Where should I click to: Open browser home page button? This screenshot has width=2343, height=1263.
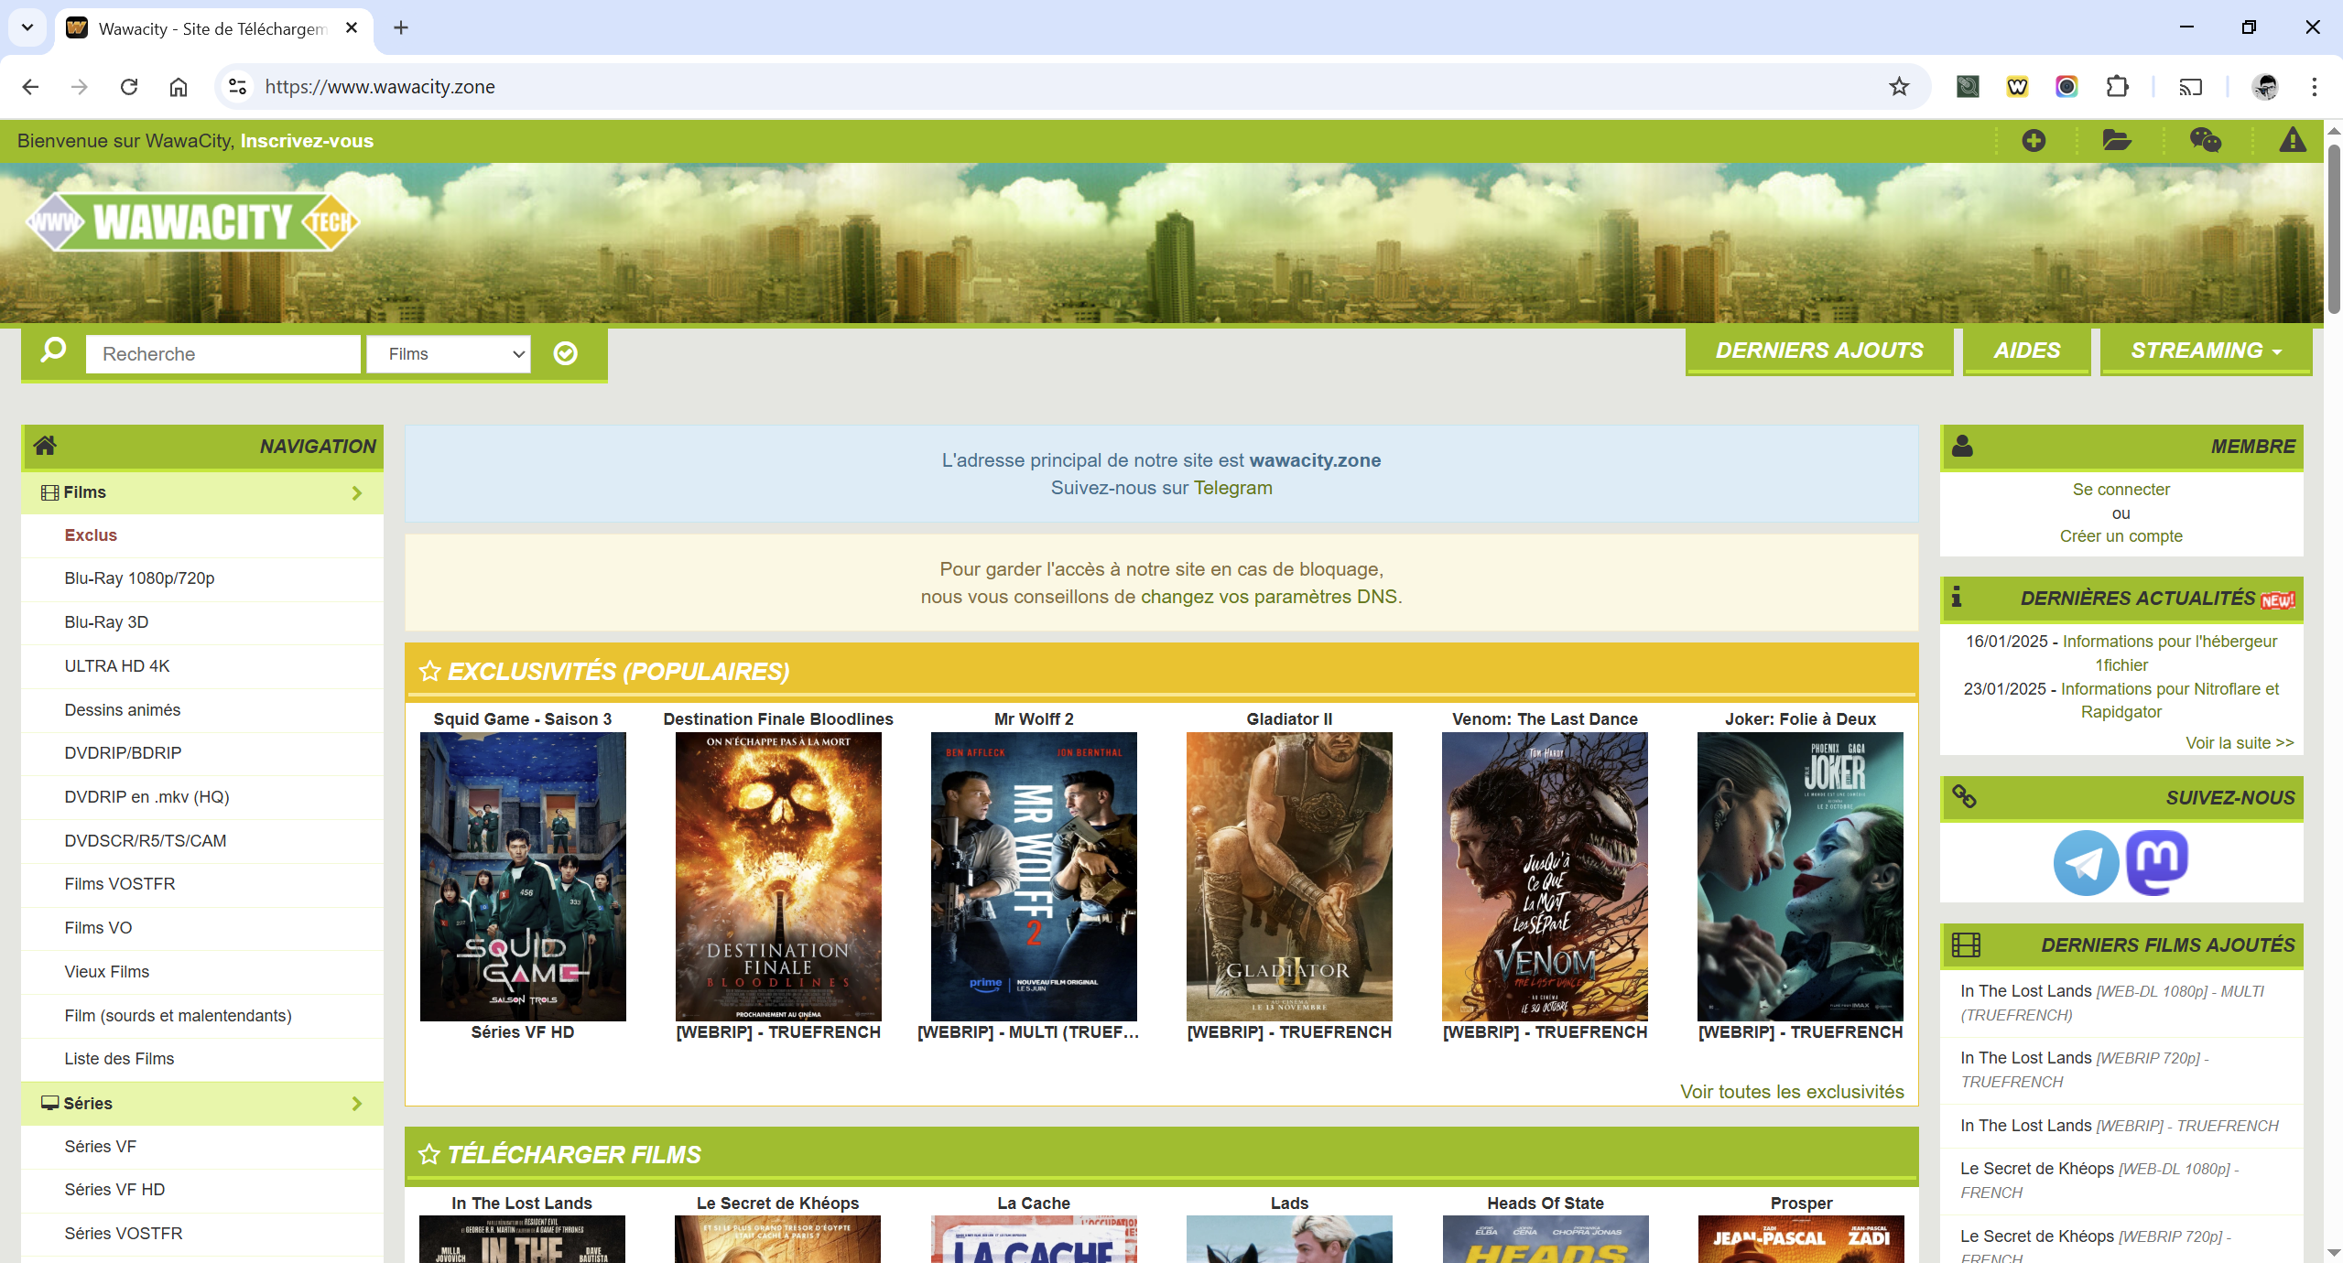point(179,87)
